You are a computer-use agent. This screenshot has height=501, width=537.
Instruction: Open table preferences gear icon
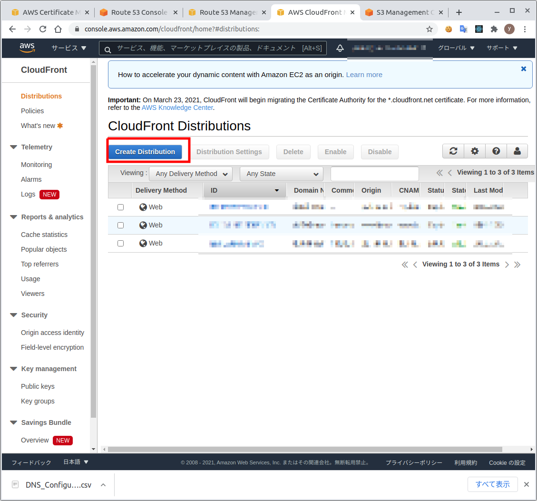tap(475, 151)
